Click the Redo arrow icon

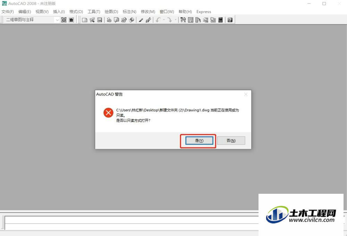[x=170, y=20]
